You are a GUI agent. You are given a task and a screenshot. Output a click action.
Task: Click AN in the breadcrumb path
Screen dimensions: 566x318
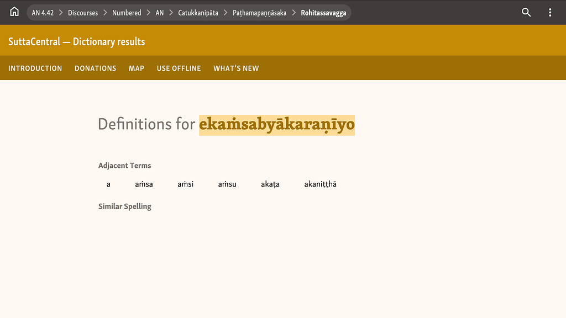tap(159, 12)
